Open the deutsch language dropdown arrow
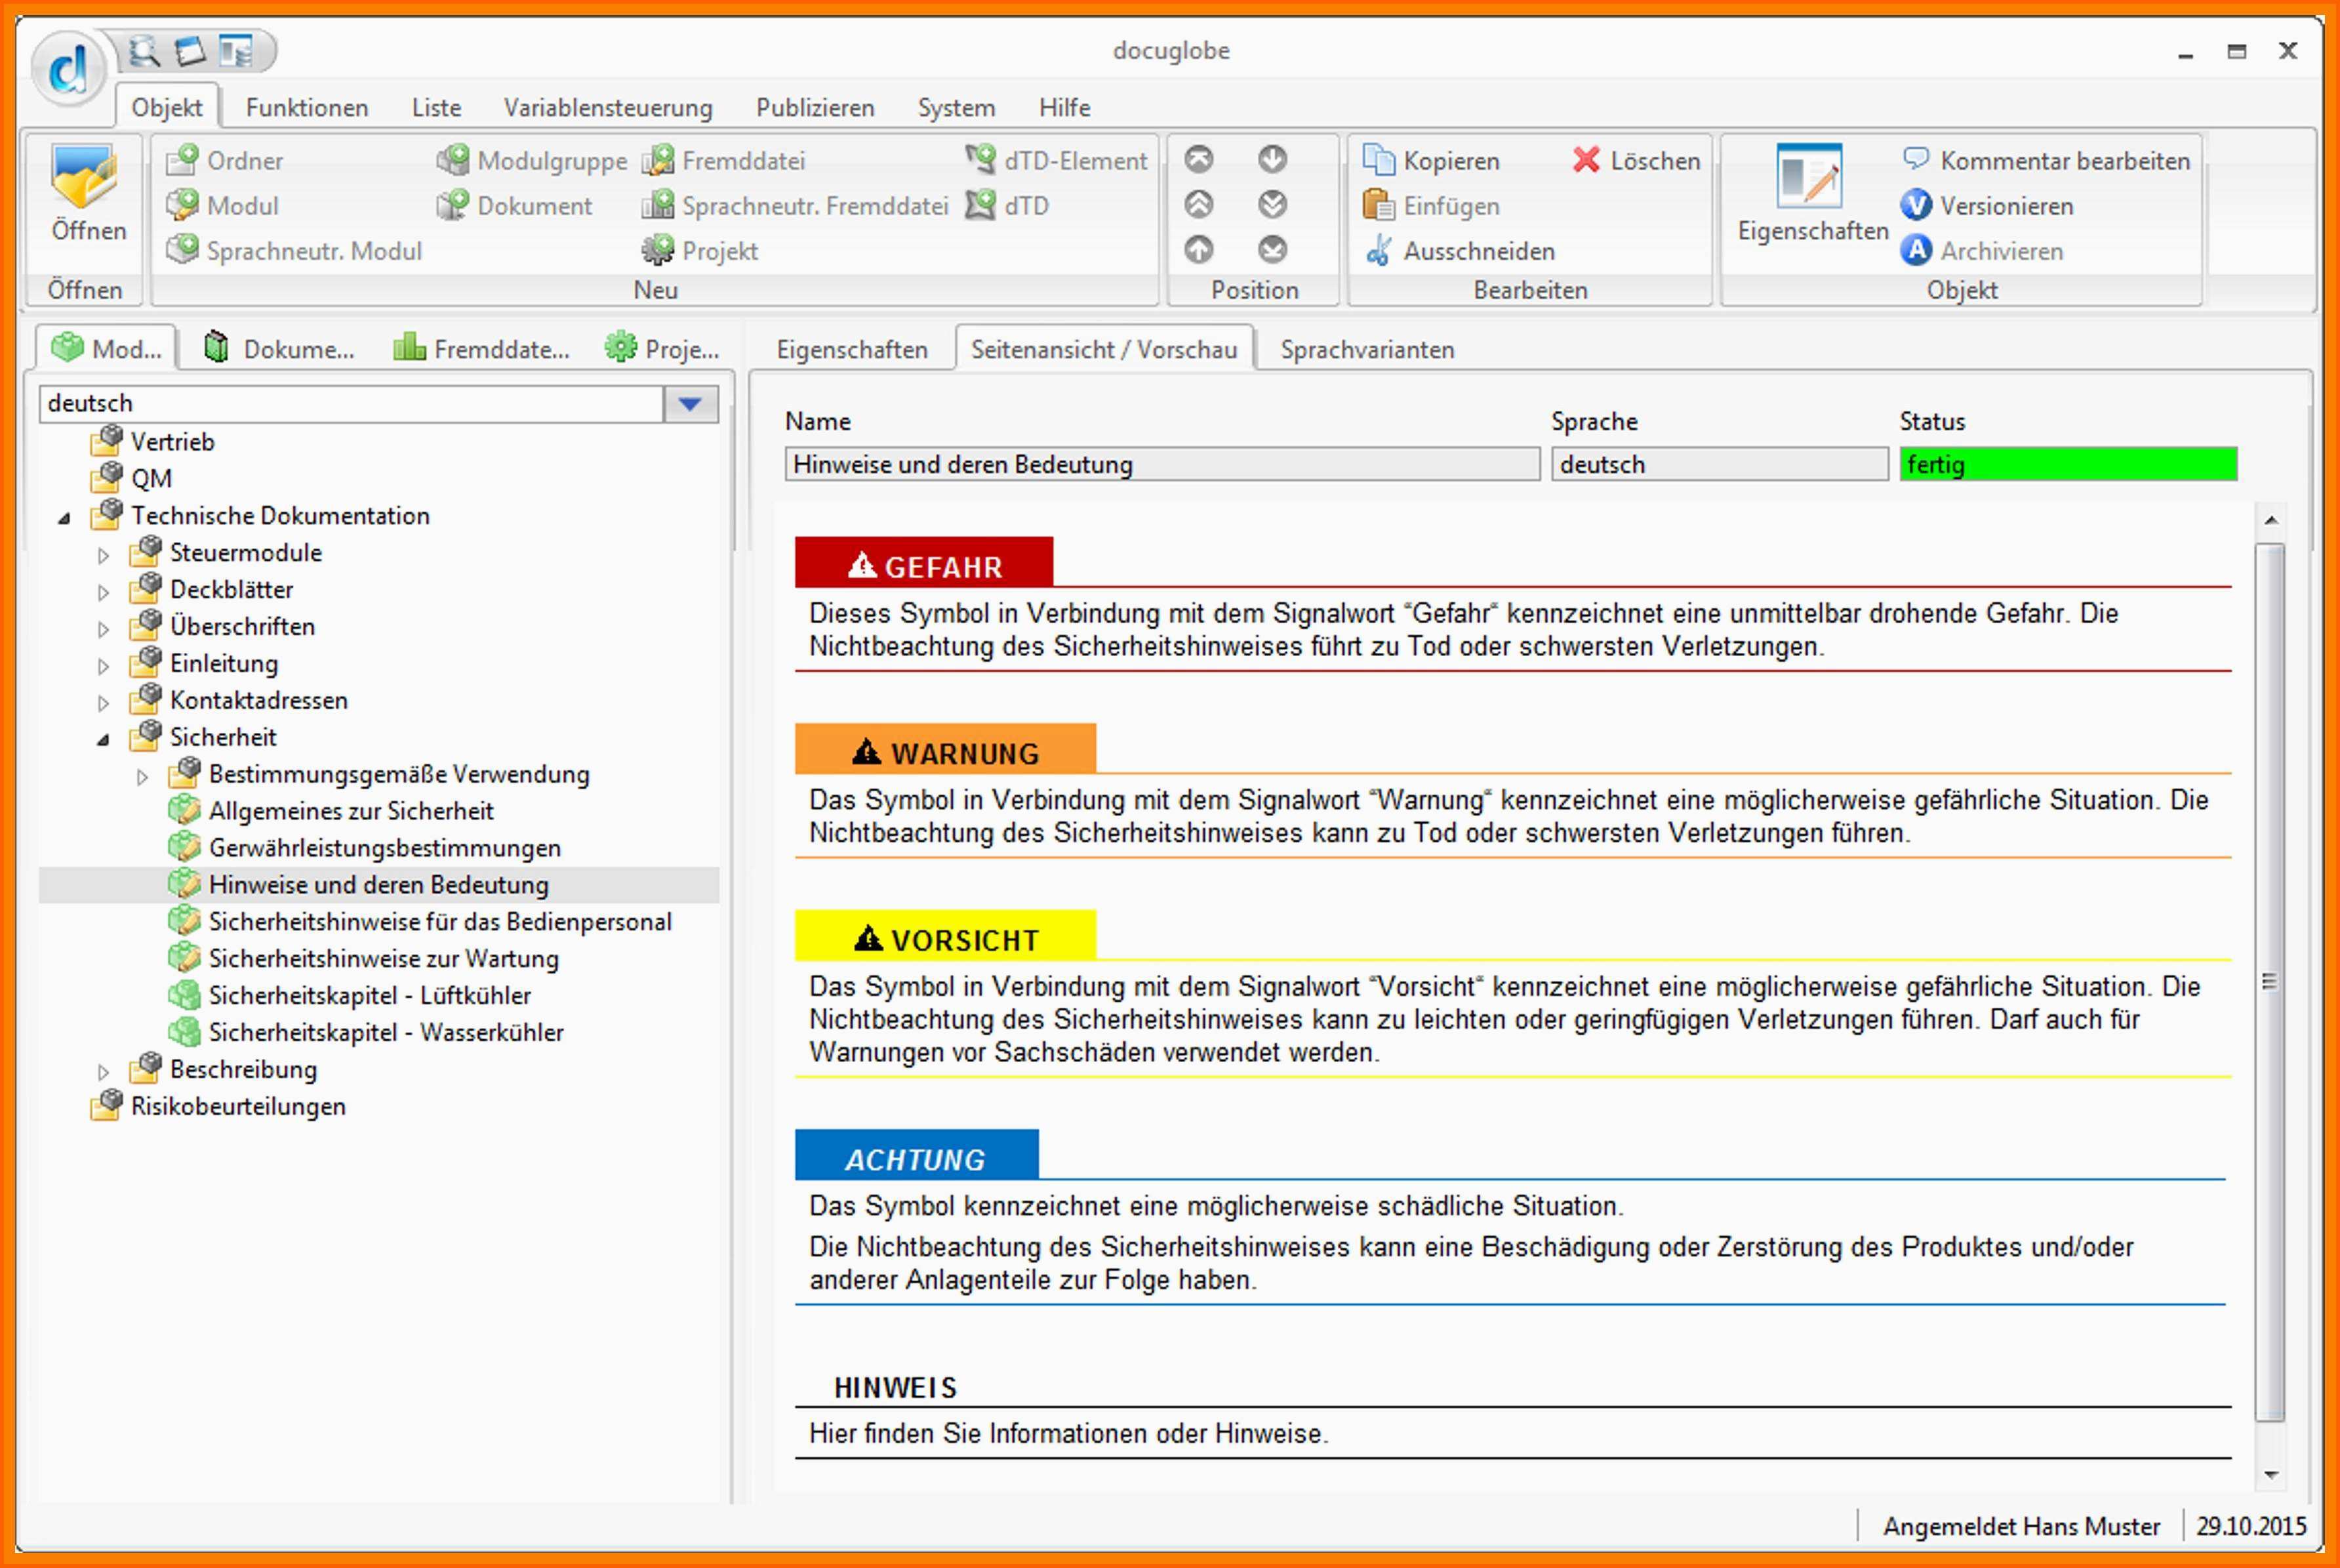Viewport: 2340px width, 1568px height. (x=690, y=404)
